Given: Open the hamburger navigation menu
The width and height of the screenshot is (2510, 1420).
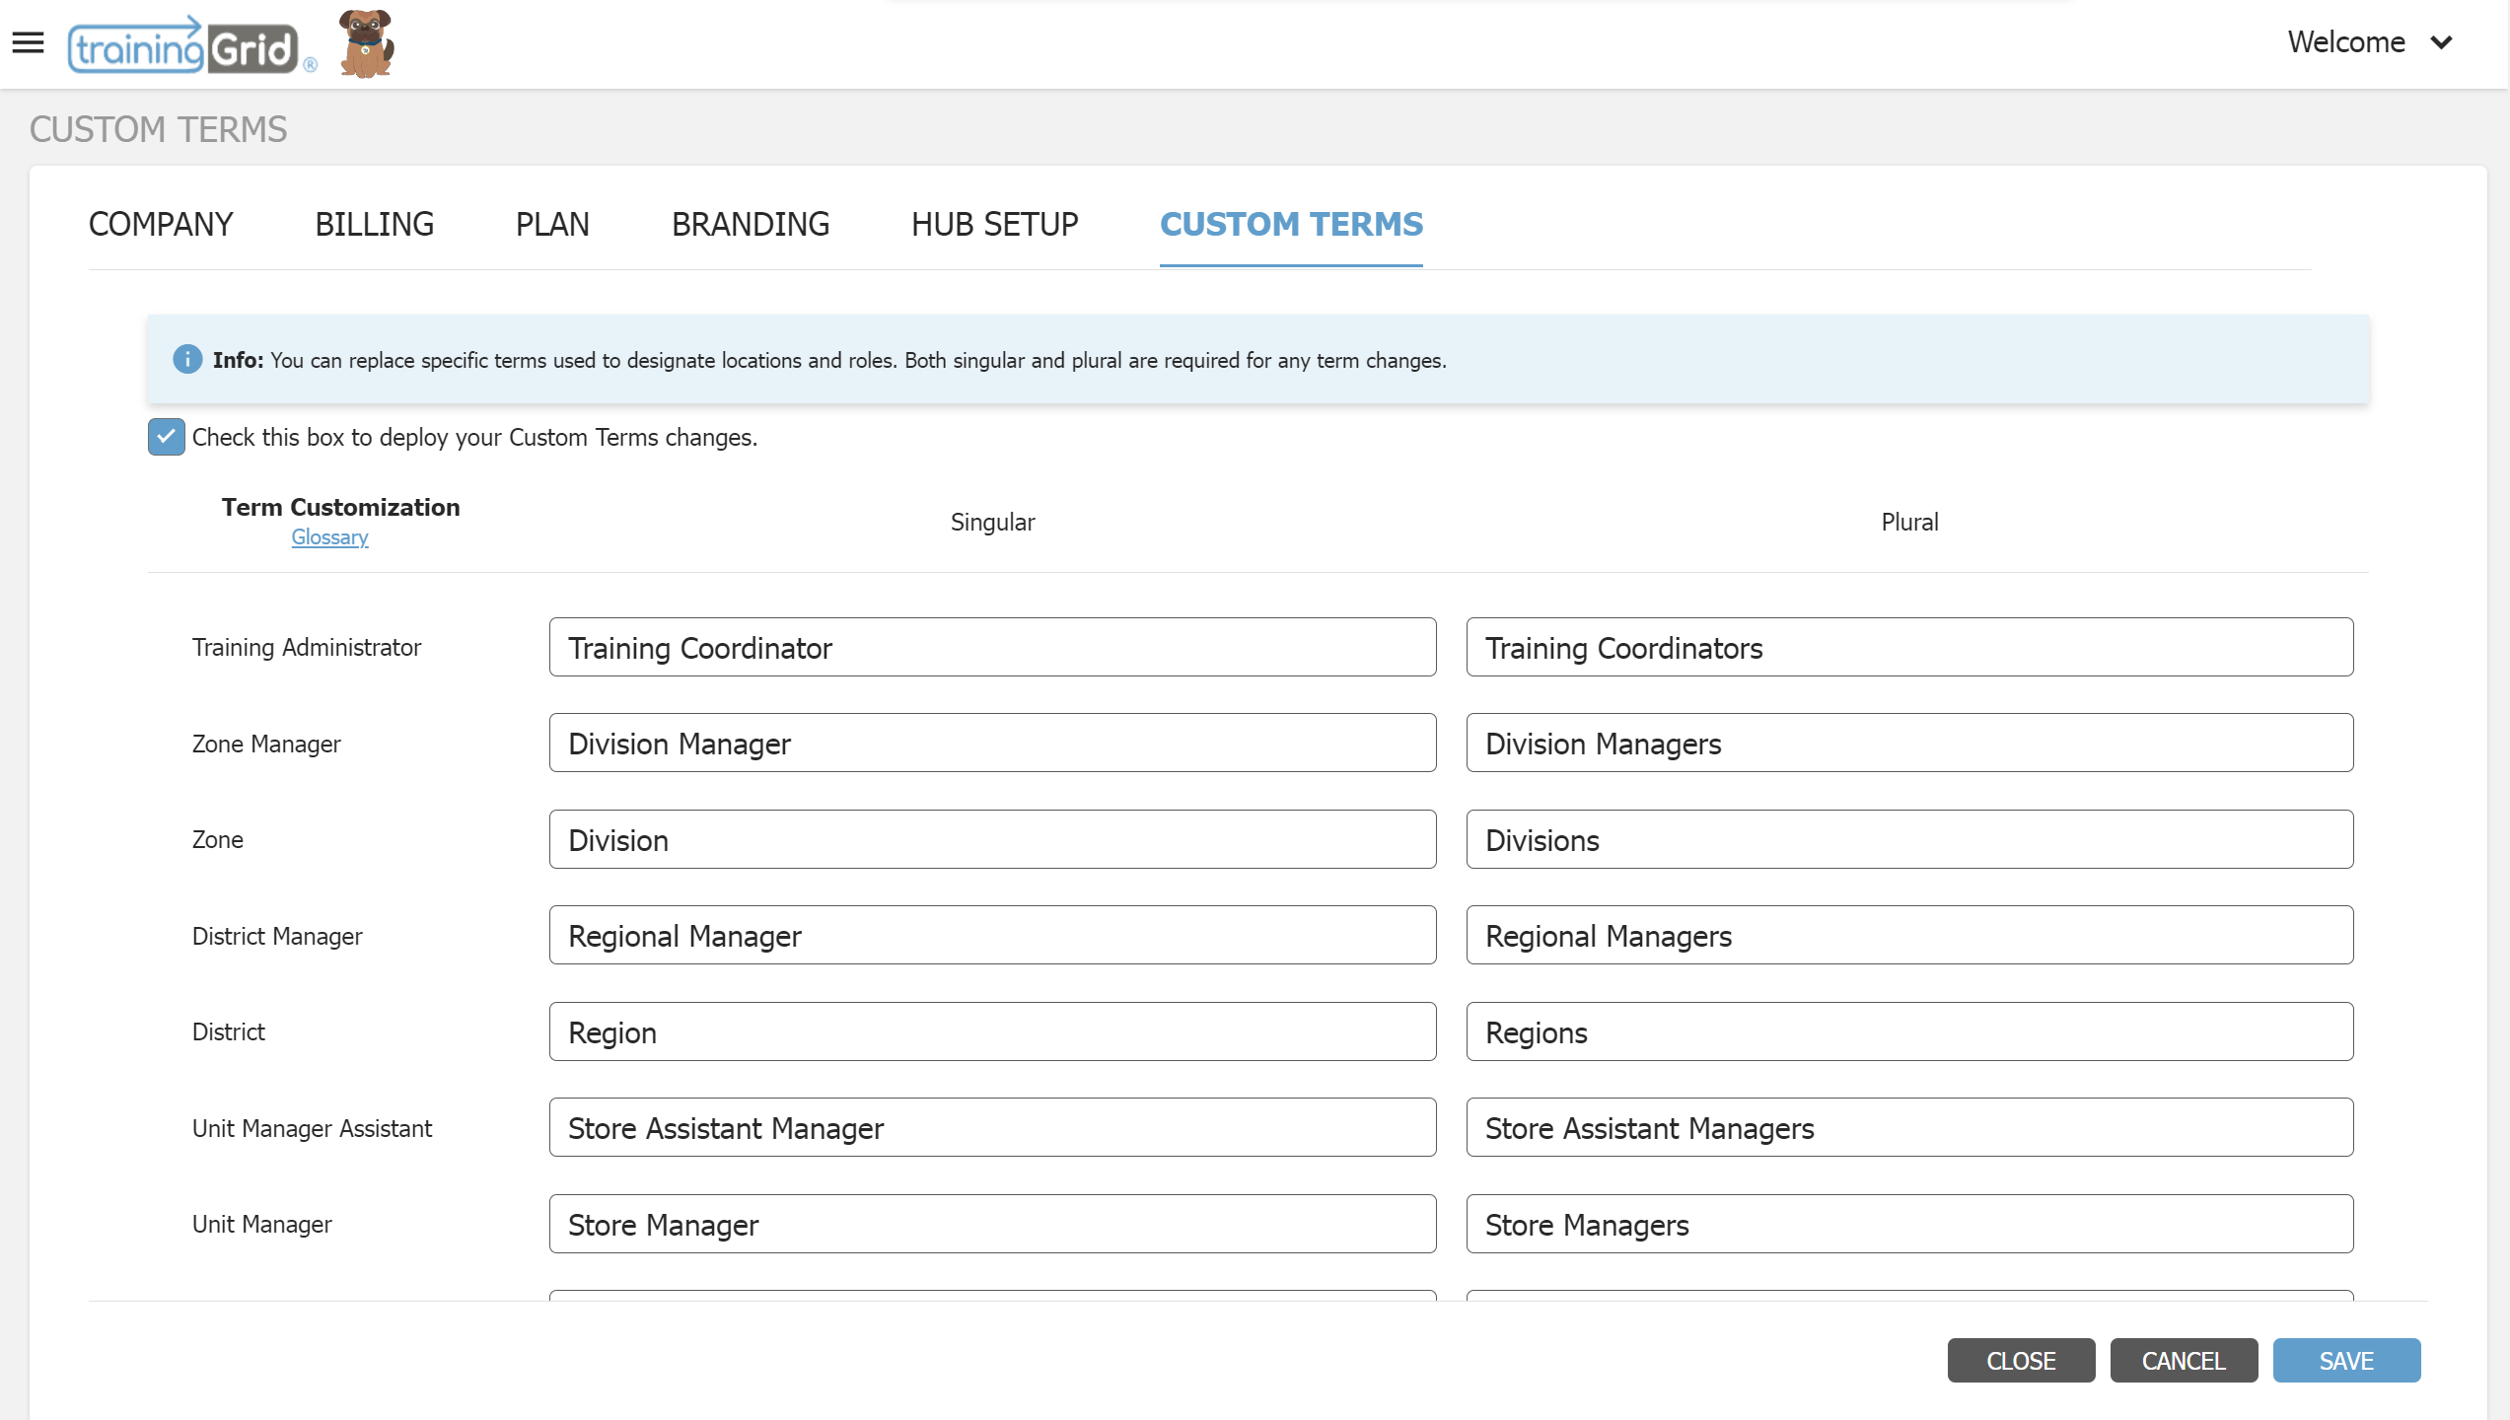Looking at the screenshot, I should [28, 42].
